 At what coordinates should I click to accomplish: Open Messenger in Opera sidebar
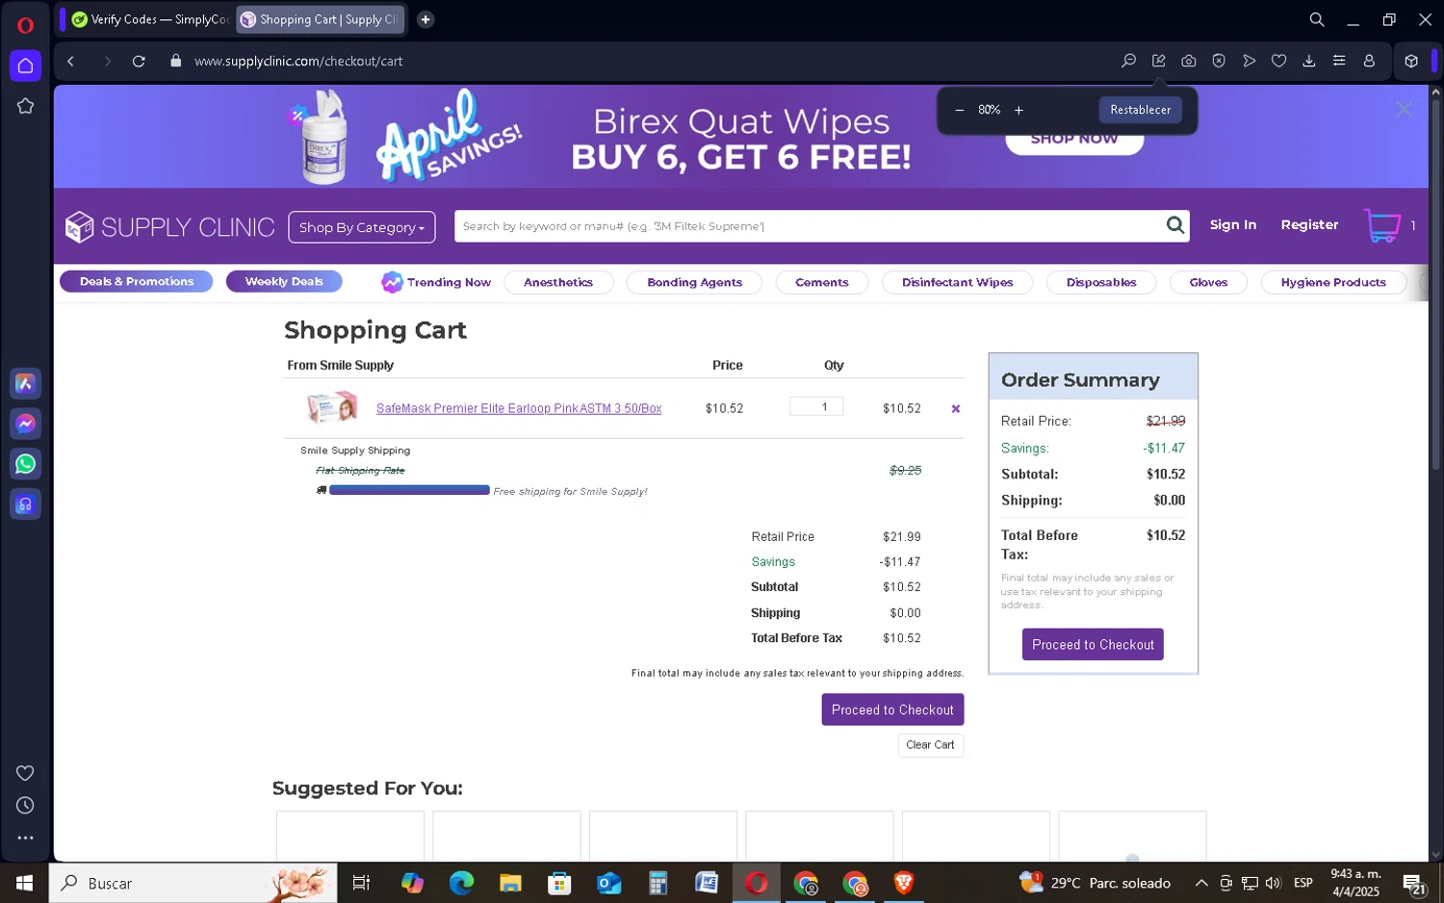click(25, 424)
